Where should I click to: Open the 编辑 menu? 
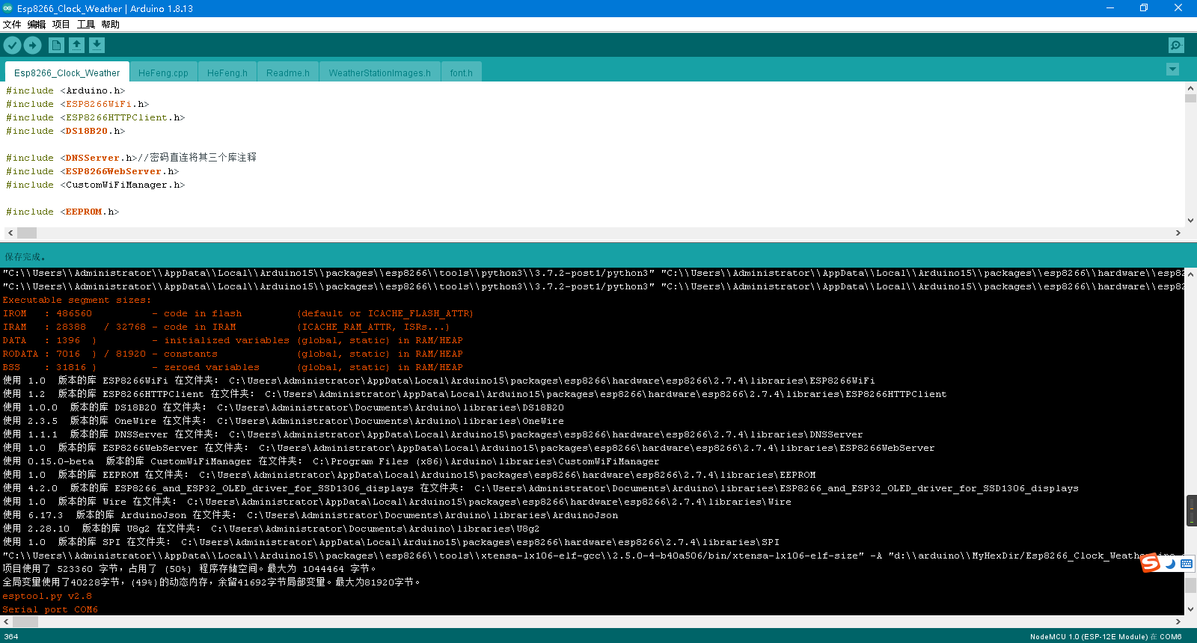37,24
